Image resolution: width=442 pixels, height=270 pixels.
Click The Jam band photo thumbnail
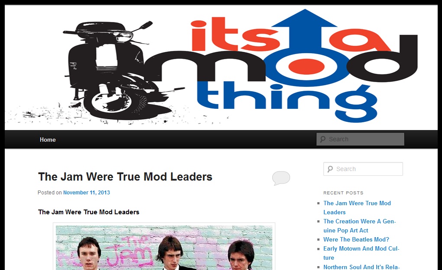pos(164,248)
